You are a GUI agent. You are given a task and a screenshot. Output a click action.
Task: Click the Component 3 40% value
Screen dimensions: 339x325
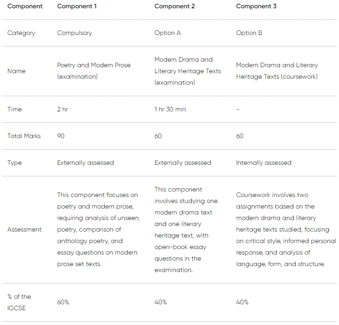point(242,302)
